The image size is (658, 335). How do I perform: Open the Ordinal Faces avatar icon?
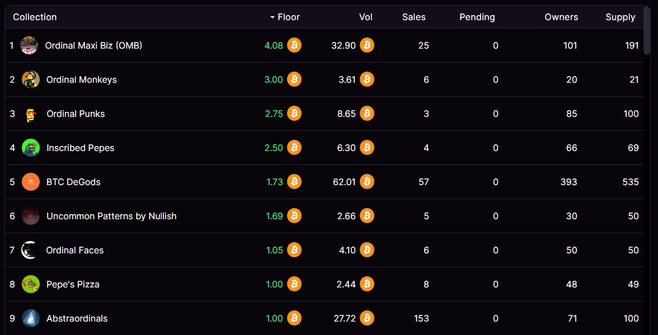pyautogui.click(x=31, y=250)
